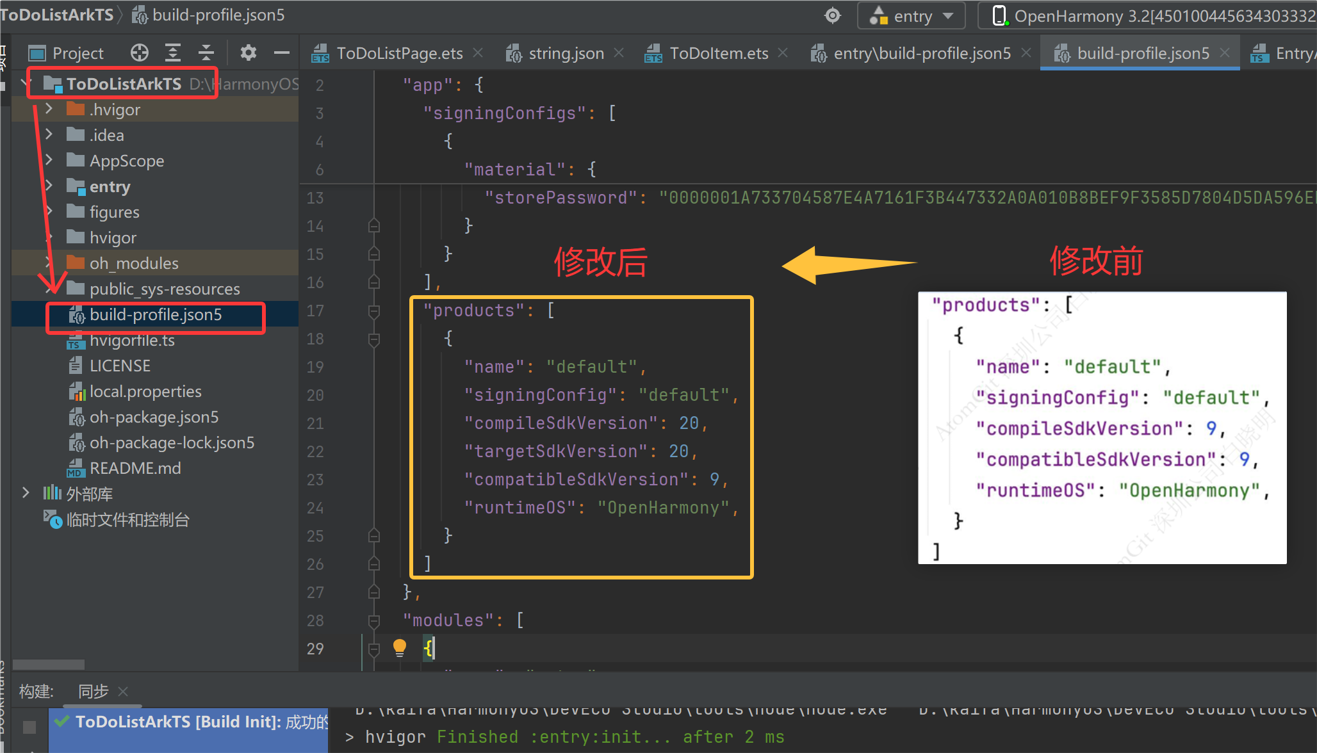Hide the Project panel with minus icon
This screenshot has height=753, width=1317.
282,53
